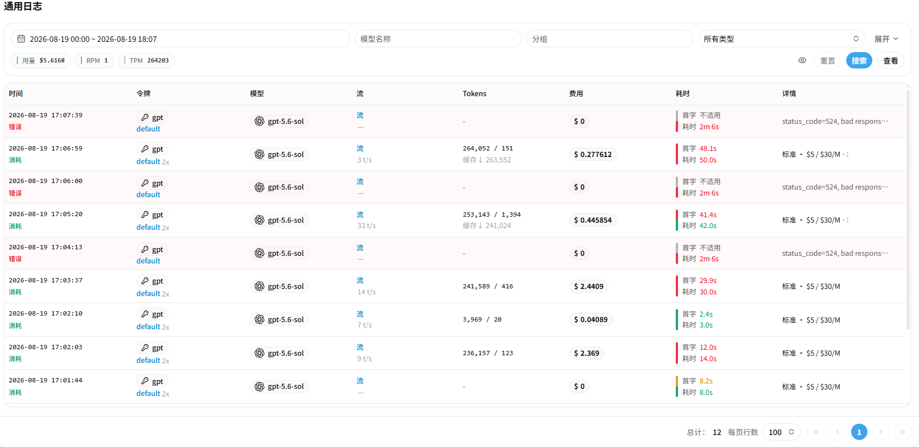Click the cost tag $ 0.04089

(x=591, y=319)
